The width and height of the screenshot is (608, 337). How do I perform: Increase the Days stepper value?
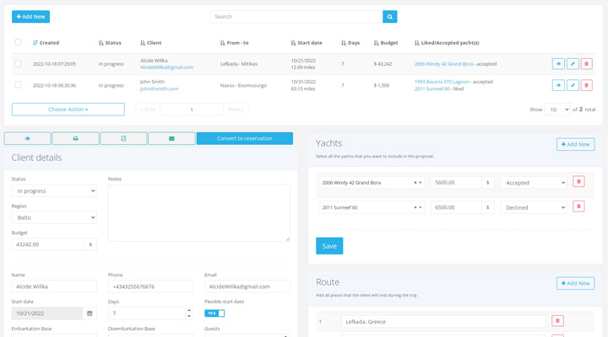click(x=189, y=310)
